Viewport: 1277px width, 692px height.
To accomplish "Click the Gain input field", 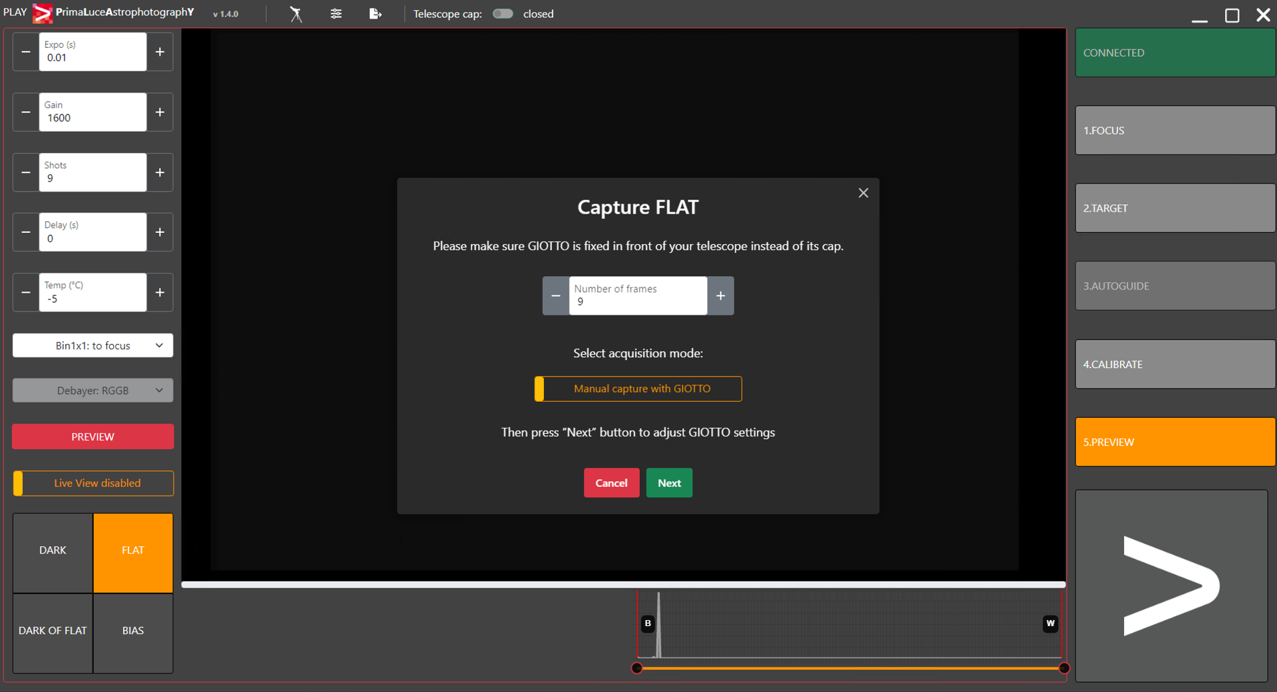I will [92, 112].
